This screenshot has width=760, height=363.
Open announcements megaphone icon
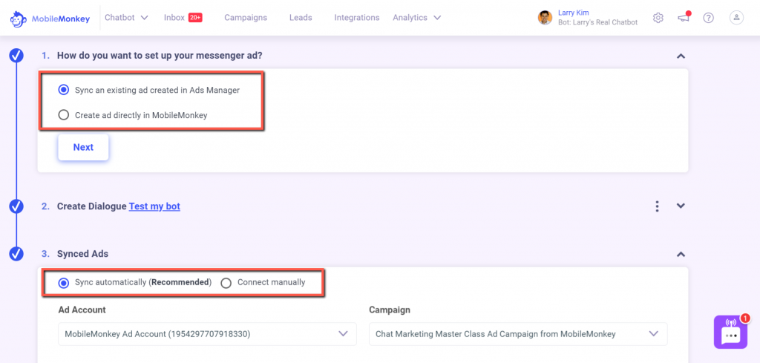tap(684, 18)
